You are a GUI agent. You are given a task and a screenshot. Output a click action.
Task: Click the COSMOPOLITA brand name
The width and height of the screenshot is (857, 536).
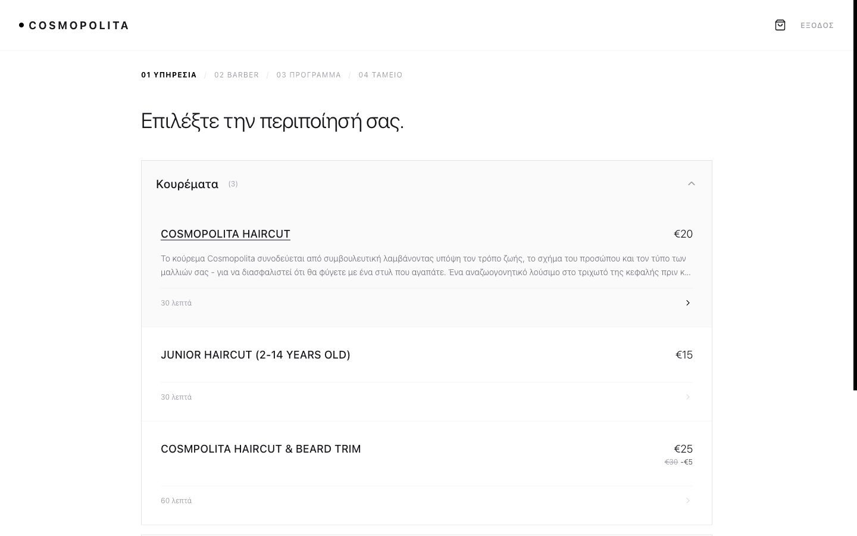79,26
